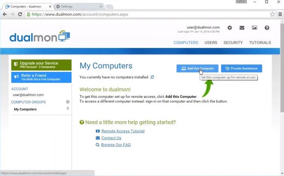
Task: Click the vertical page scrollbar
Action: [282, 68]
